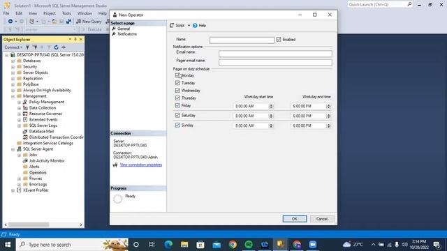Click the Policy Management icon in tree
The height and width of the screenshot is (251, 447).
[x=25, y=102]
